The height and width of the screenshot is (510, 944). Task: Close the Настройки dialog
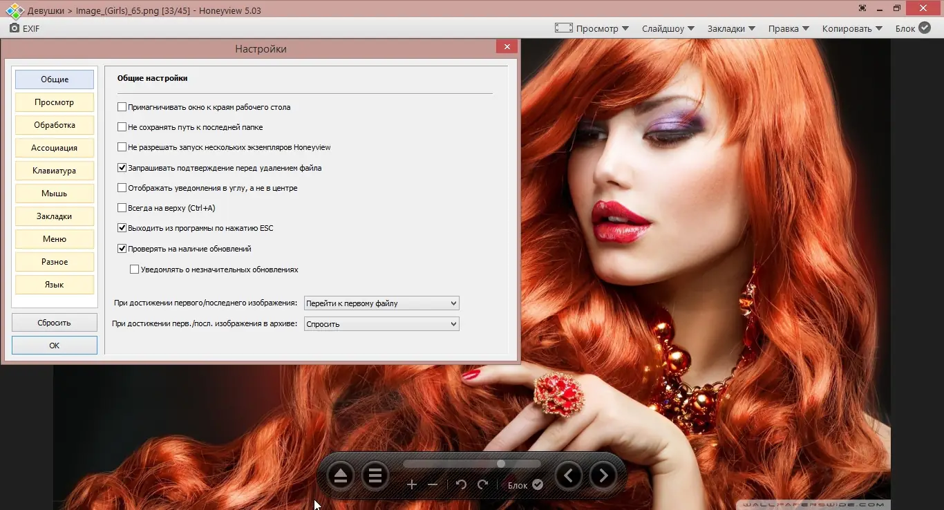pyautogui.click(x=507, y=47)
